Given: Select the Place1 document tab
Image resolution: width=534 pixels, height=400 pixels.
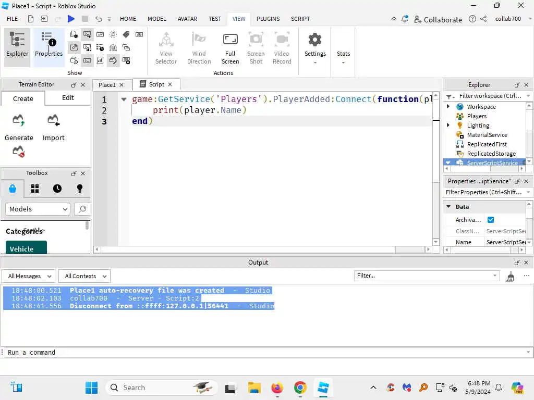Looking at the screenshot, I should click(107, 85).
